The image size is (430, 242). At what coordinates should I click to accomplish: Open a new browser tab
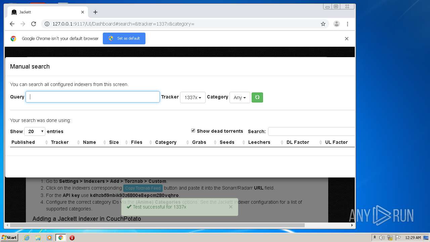point(95,12)
